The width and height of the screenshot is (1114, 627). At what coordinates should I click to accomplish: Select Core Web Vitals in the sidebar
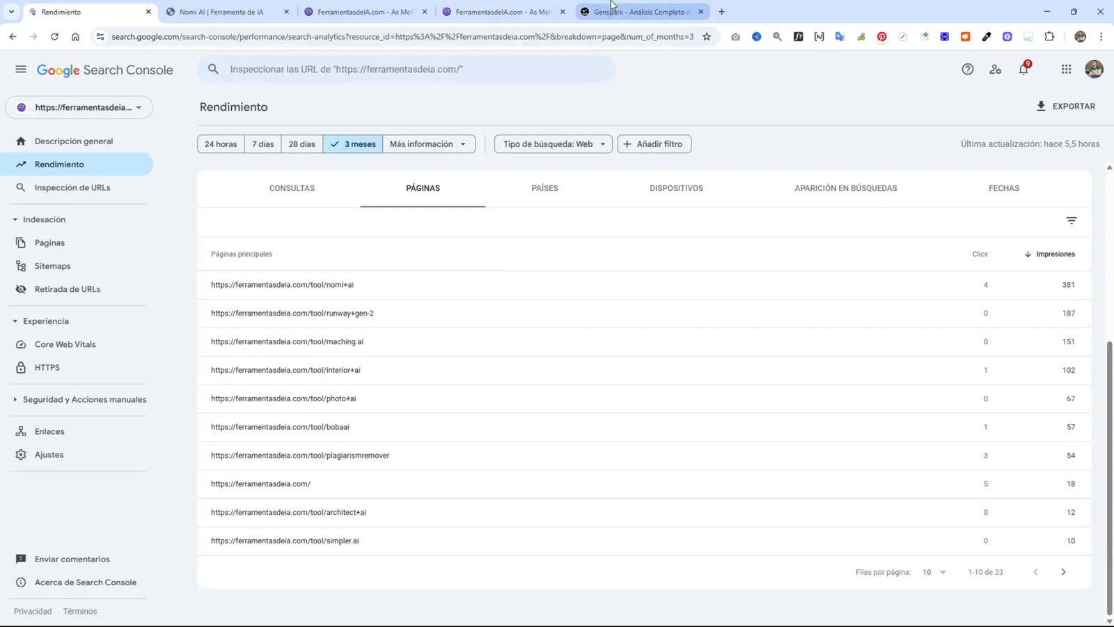[65, 343]
